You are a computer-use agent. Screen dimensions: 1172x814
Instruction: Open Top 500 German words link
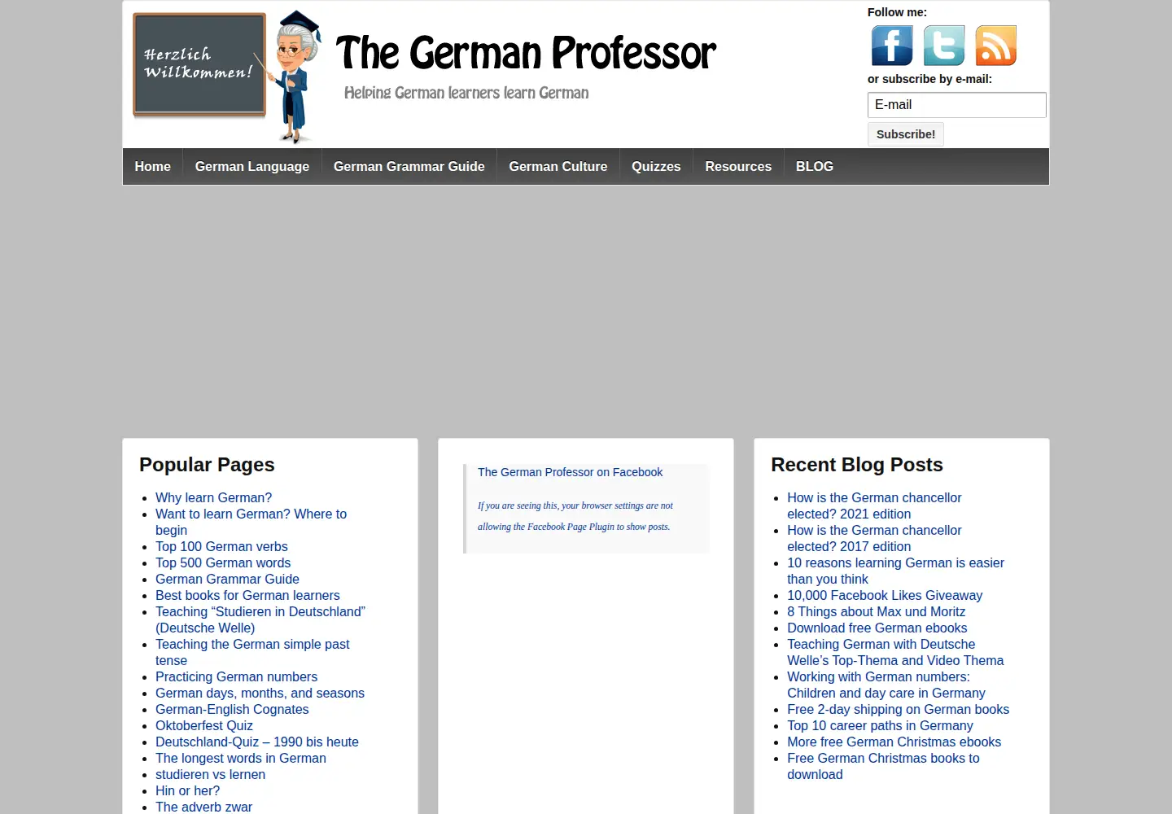click(x=223, y=562)
